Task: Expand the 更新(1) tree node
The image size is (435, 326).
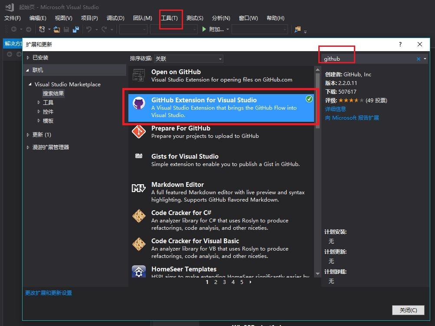Action: pyautogui.click(x=28, y=134)
